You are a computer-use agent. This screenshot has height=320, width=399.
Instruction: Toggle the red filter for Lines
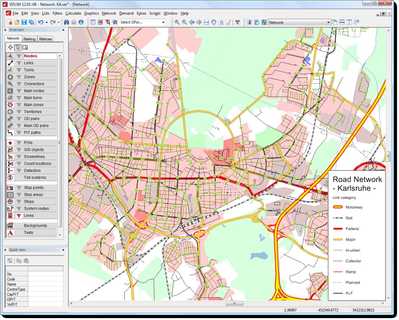point(18,216)
